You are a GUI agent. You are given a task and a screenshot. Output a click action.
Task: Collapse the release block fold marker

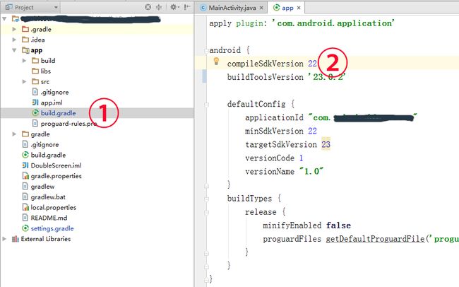coord(206,213)
